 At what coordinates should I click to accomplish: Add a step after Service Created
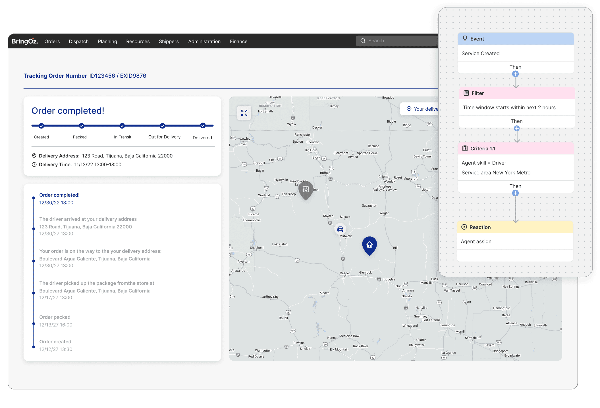coord(515,74)
